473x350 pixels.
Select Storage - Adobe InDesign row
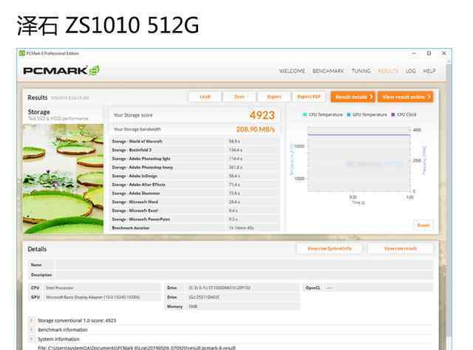195,176
